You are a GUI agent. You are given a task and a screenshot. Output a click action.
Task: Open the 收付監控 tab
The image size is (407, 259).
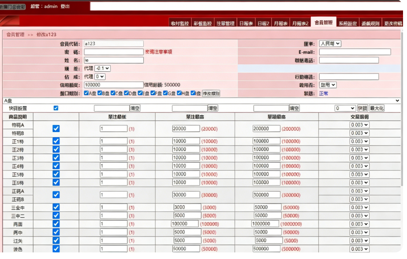pos(180,23)
